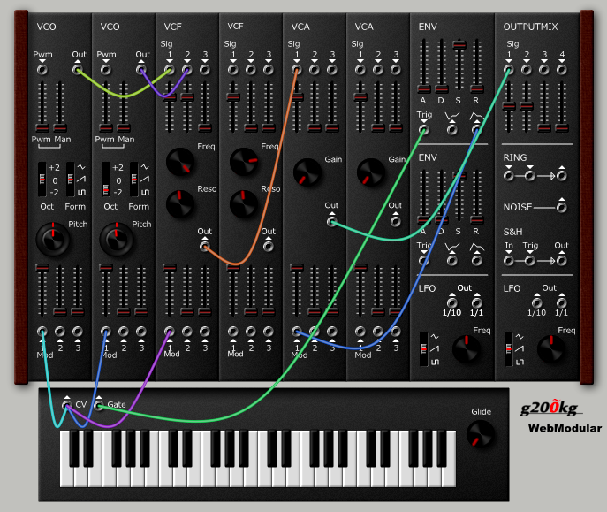
Task: Click OUTPUTMIX Sig 1 level slider
Action: click(x=509, y=106)
